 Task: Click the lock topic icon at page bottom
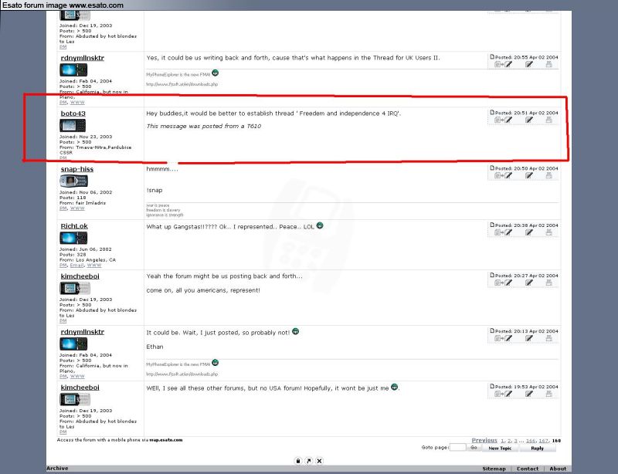(x=298, y=461)
